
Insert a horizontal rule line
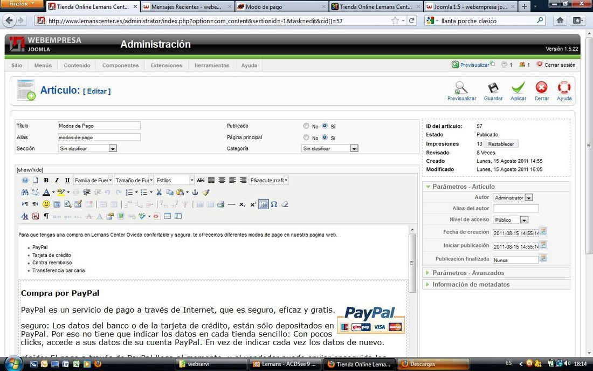point(231,204)
